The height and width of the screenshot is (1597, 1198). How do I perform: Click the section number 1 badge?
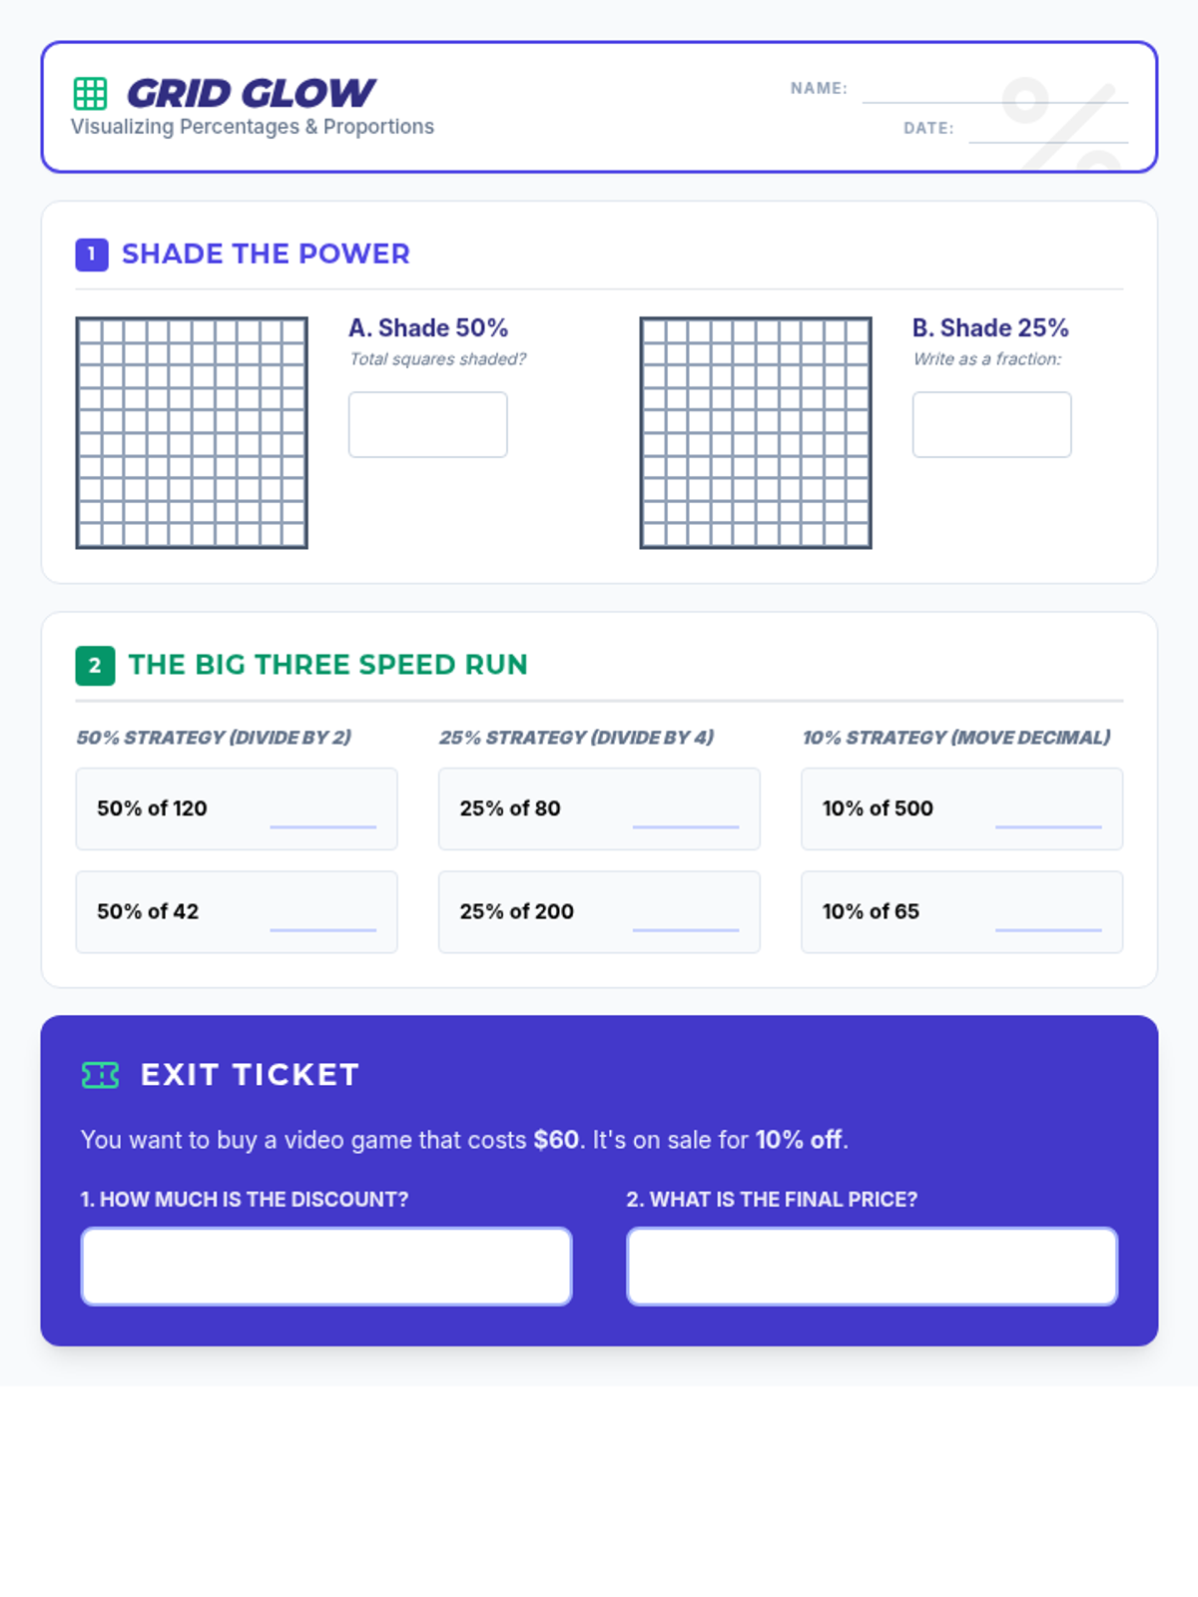point(92,255)
